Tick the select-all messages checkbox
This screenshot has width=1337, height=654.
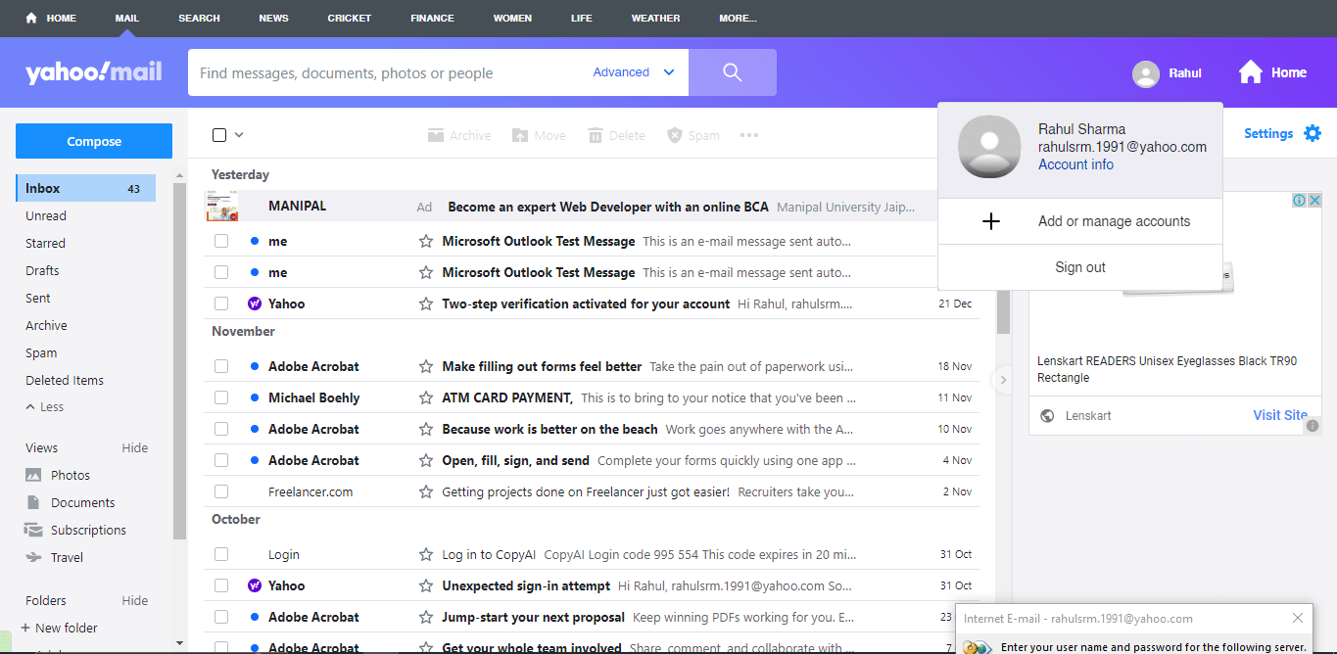tap(219, 135)
